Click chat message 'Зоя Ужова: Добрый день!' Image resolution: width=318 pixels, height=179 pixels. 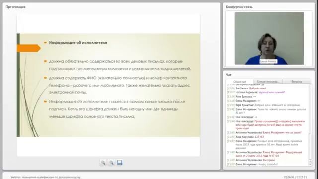click(x=246, y=89)
